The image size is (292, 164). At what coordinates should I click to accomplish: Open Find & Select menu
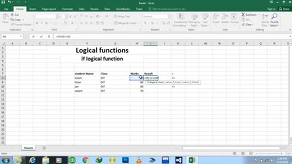274,20
